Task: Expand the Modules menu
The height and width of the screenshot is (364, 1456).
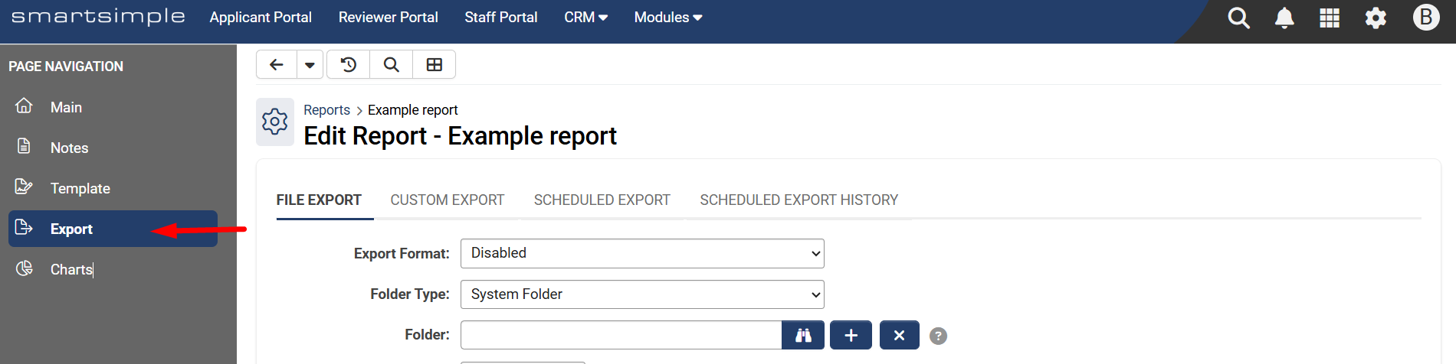Action: [x=668, y=17]
